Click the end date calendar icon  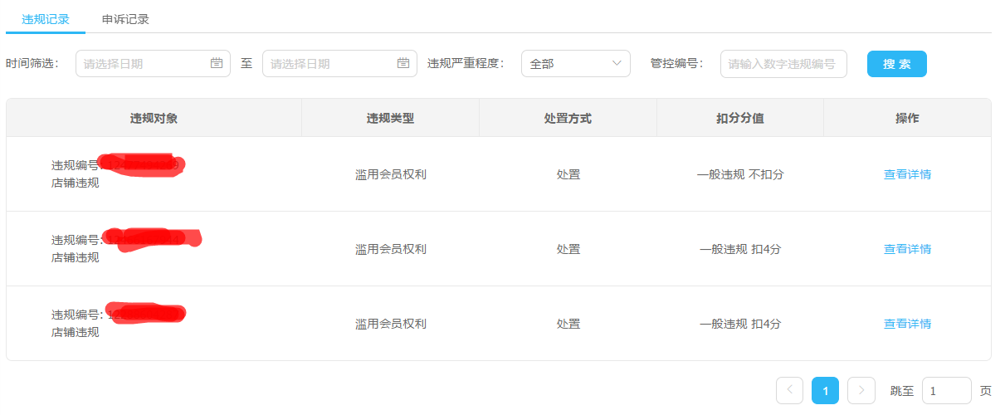403,63
